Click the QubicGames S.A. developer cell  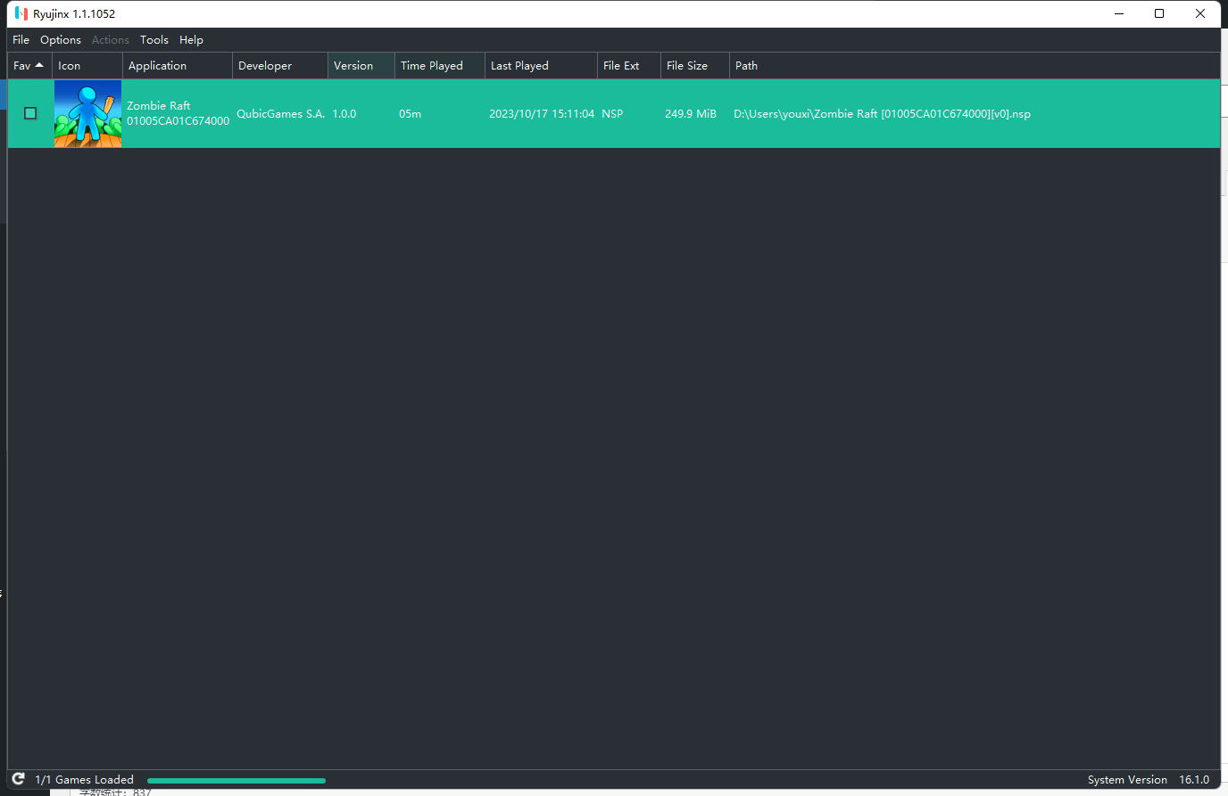point(280,114)
